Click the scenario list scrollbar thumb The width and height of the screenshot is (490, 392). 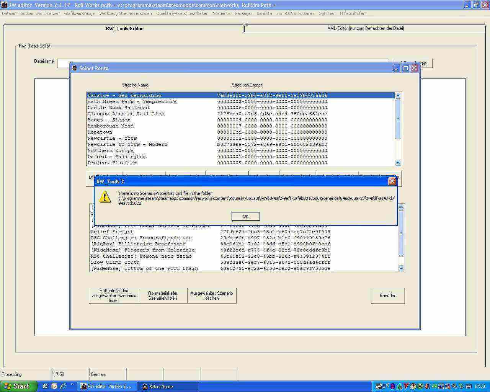tap(401, 233)
